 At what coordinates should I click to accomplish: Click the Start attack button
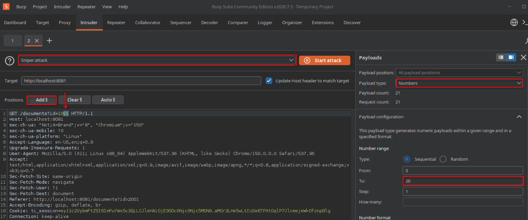click(324, 61)
